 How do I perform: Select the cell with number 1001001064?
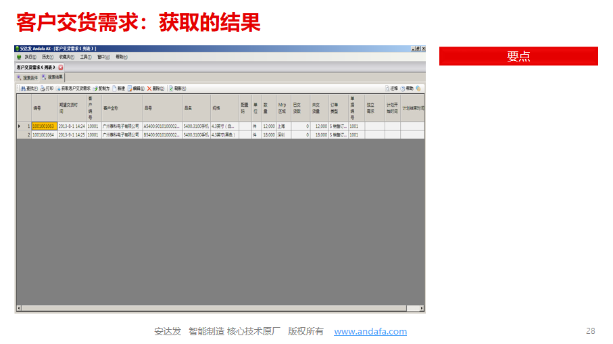point(44,135)
